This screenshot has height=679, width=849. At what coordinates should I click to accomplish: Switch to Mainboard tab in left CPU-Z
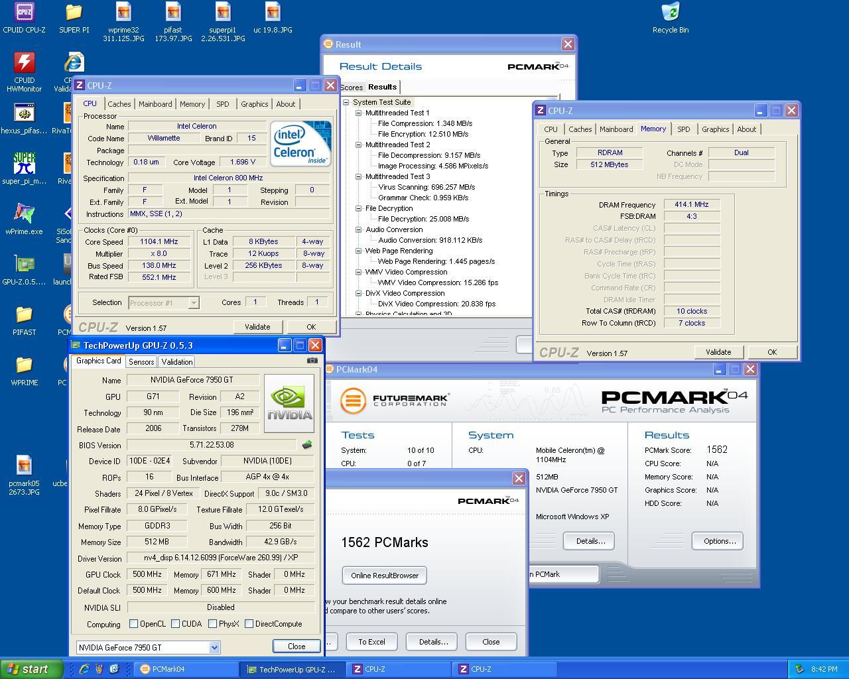coord(155,104)
